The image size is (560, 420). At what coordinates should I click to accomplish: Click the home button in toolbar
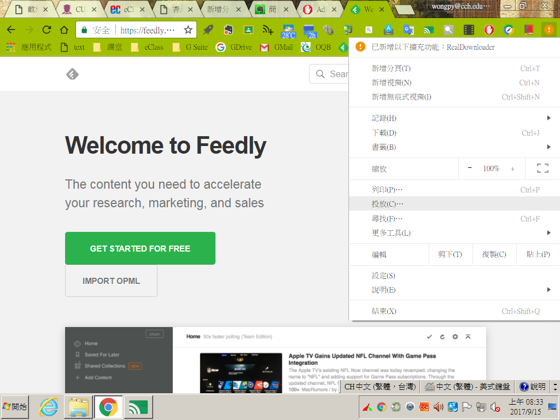(x=64, y=30)
